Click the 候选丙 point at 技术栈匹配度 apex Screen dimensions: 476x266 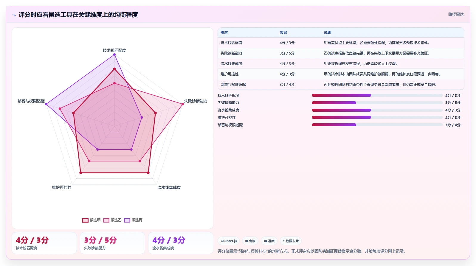[114, 55]
